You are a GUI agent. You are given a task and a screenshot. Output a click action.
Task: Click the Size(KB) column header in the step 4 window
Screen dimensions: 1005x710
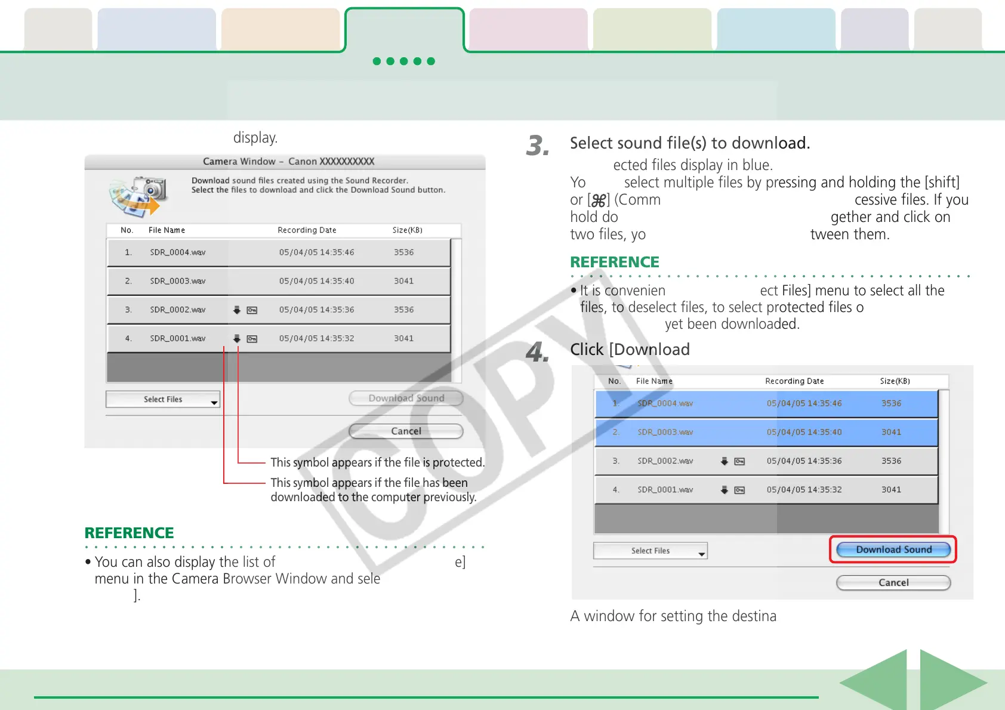(895, 381)
